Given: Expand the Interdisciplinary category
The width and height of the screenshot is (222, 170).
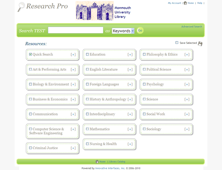Looking at the screenshot, I should pyautogui.click(x=130, y=114).
